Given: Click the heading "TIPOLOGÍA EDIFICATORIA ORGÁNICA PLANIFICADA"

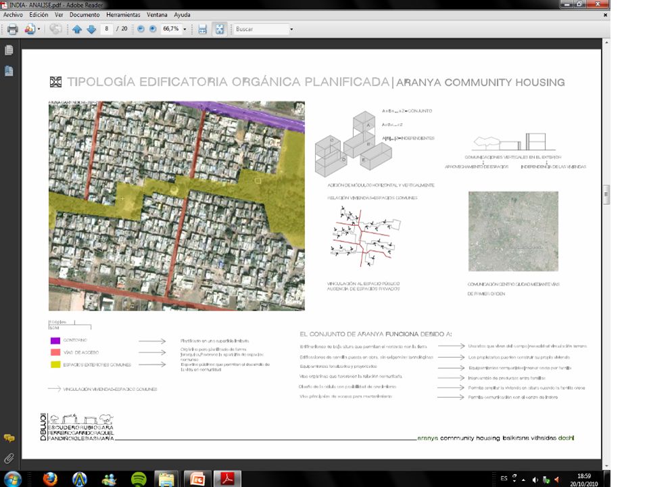Looking at the screenshot, I should click(229, 82).
